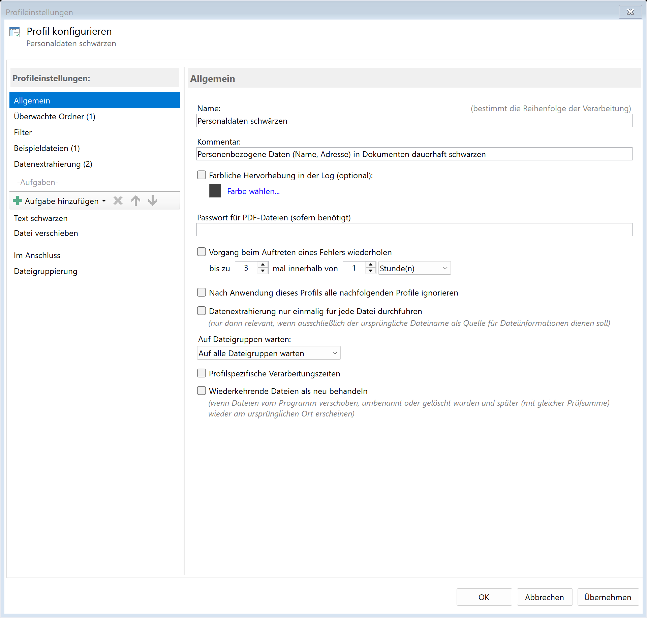Open Aufgabe hinzufügen dropdown arrow
Image resolution: width=647 pixels, height=618 pixels.
tap(104, 201)
